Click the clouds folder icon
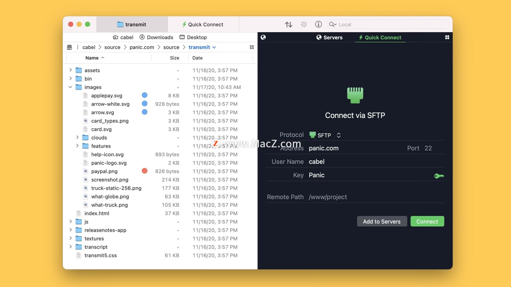511x287 pixels. [85, 137]
